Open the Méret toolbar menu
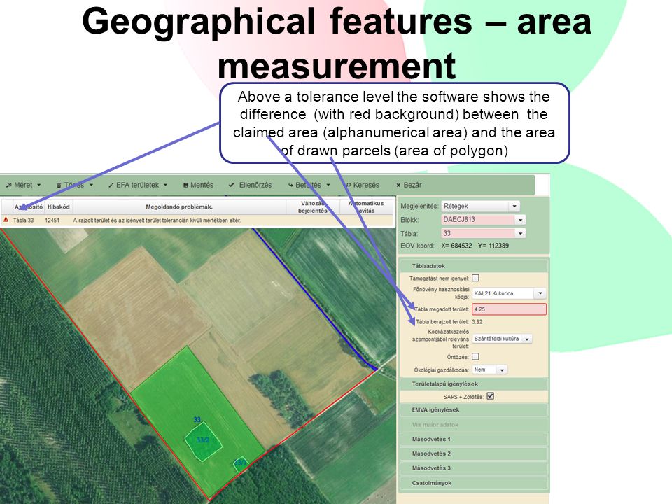Viewport: 672px width, 504px height. point(24,185)
